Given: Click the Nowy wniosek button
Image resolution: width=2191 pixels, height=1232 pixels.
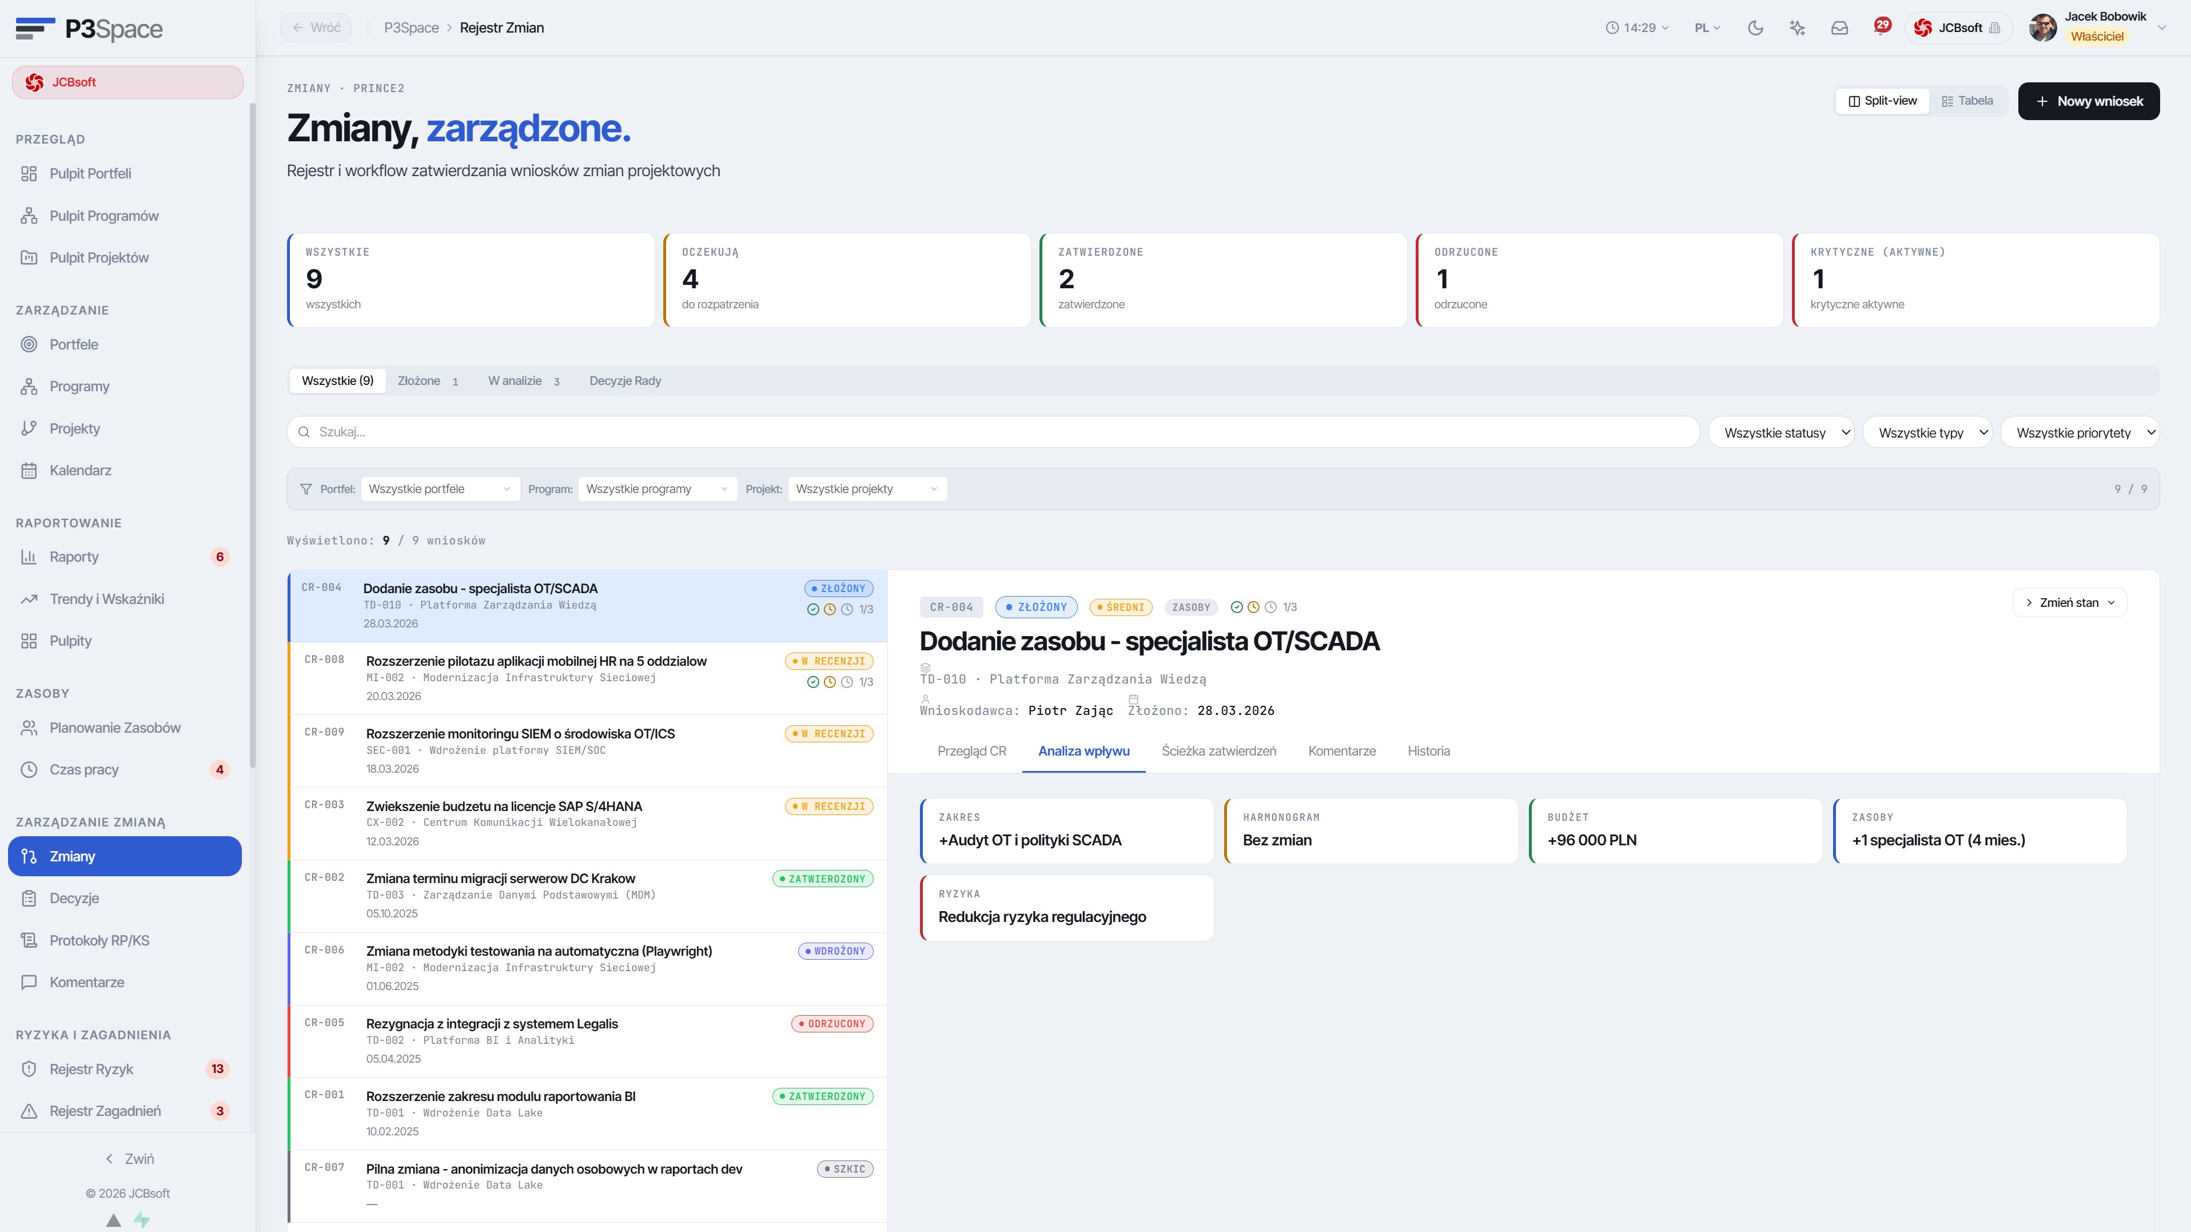Looking at the screenshot, I should (2088, 101).
